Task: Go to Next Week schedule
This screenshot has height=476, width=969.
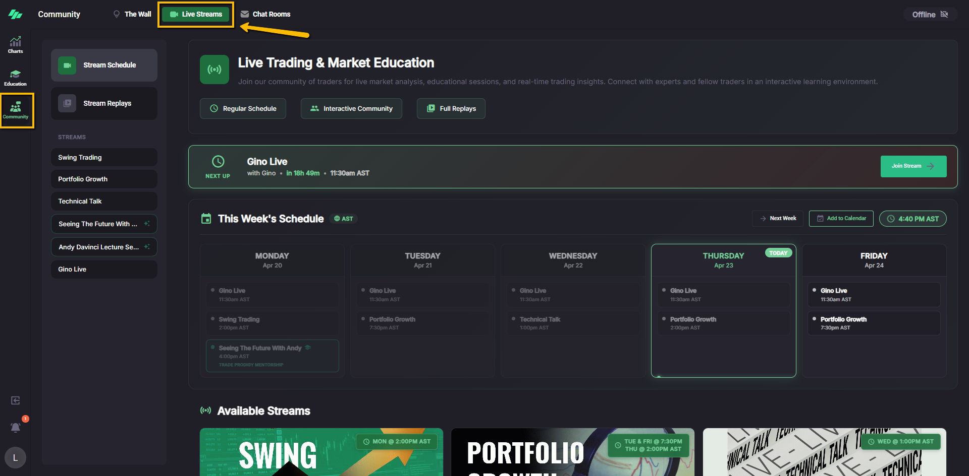Action: point(778,219)
